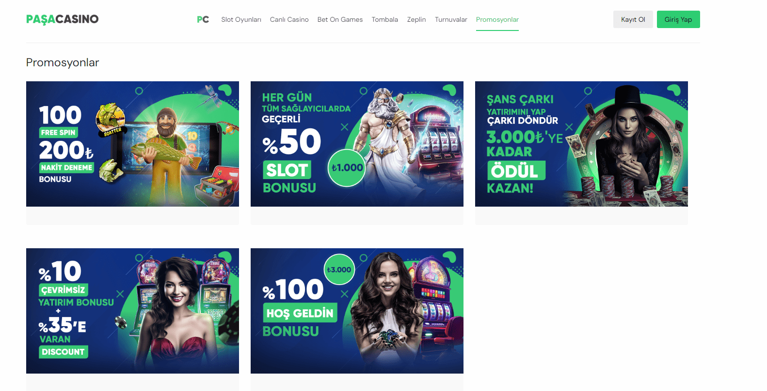Select the Tombala menu item
Image resolution: width=767 pixels, height=391 pixels.
coord(384,19)
